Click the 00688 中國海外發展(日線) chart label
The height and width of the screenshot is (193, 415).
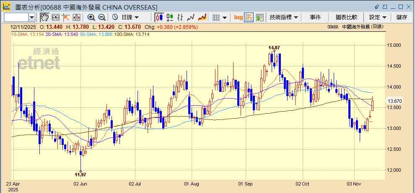point(355,27)
